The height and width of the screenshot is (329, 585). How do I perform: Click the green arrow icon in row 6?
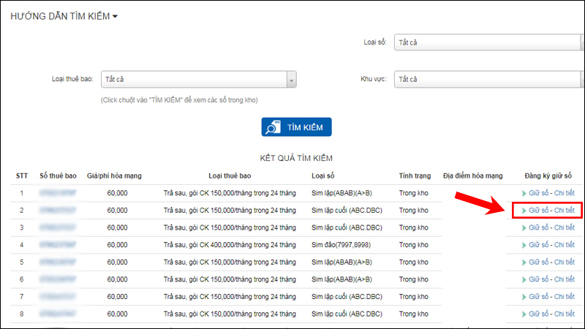pyautogui.click(x=524, y=279)
